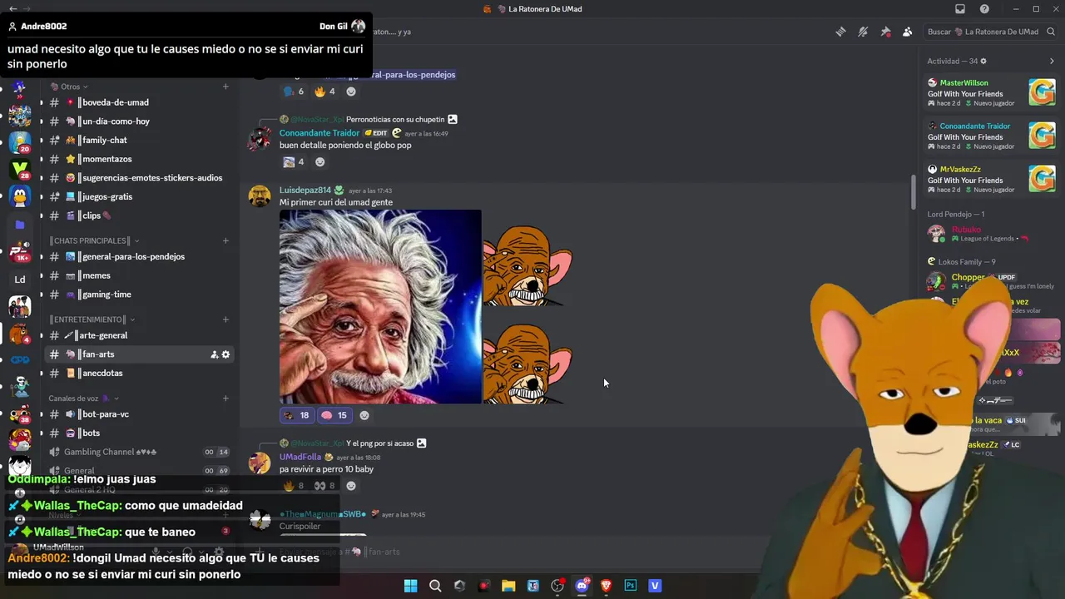Open fan-arts channel settings gear
Screen dimensions: 1065x599
pos(225,354)
